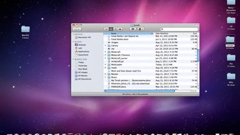
Task: Go back in Finder history
Action: [75, 29]
